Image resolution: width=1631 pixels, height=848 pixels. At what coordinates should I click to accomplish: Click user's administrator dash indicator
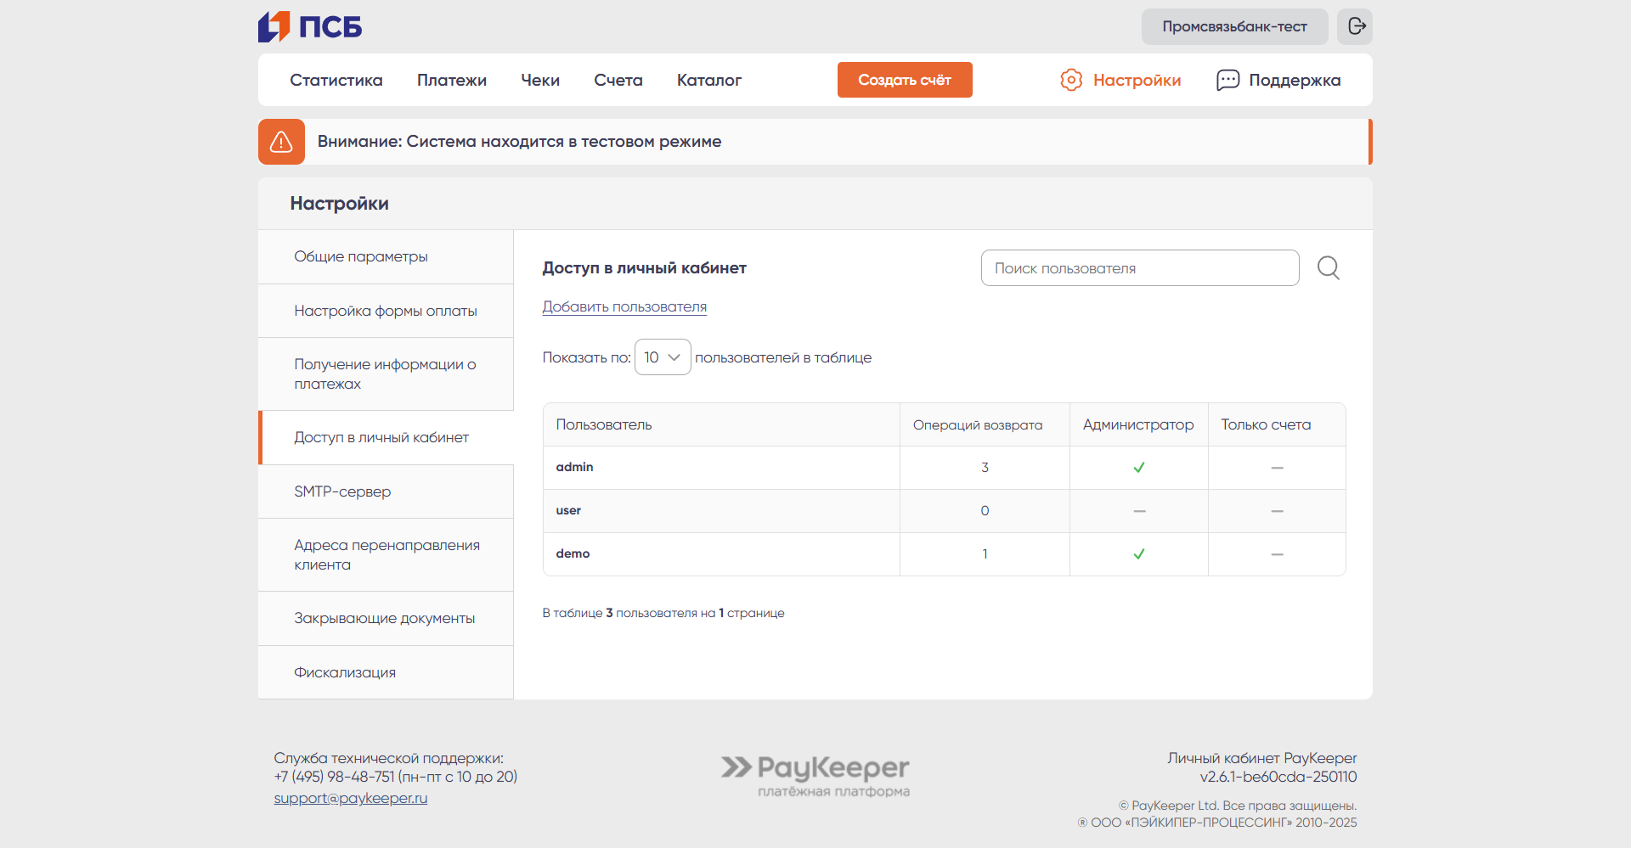point(1139,511)
